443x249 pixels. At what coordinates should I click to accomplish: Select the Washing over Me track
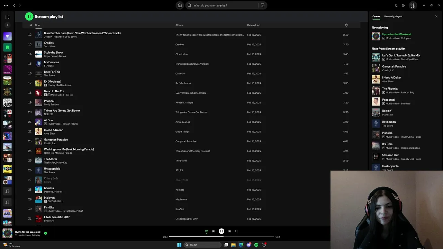(69, 149)
